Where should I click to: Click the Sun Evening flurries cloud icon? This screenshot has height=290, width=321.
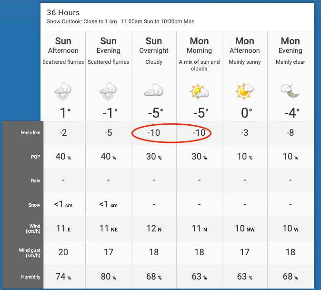[108, 91]
